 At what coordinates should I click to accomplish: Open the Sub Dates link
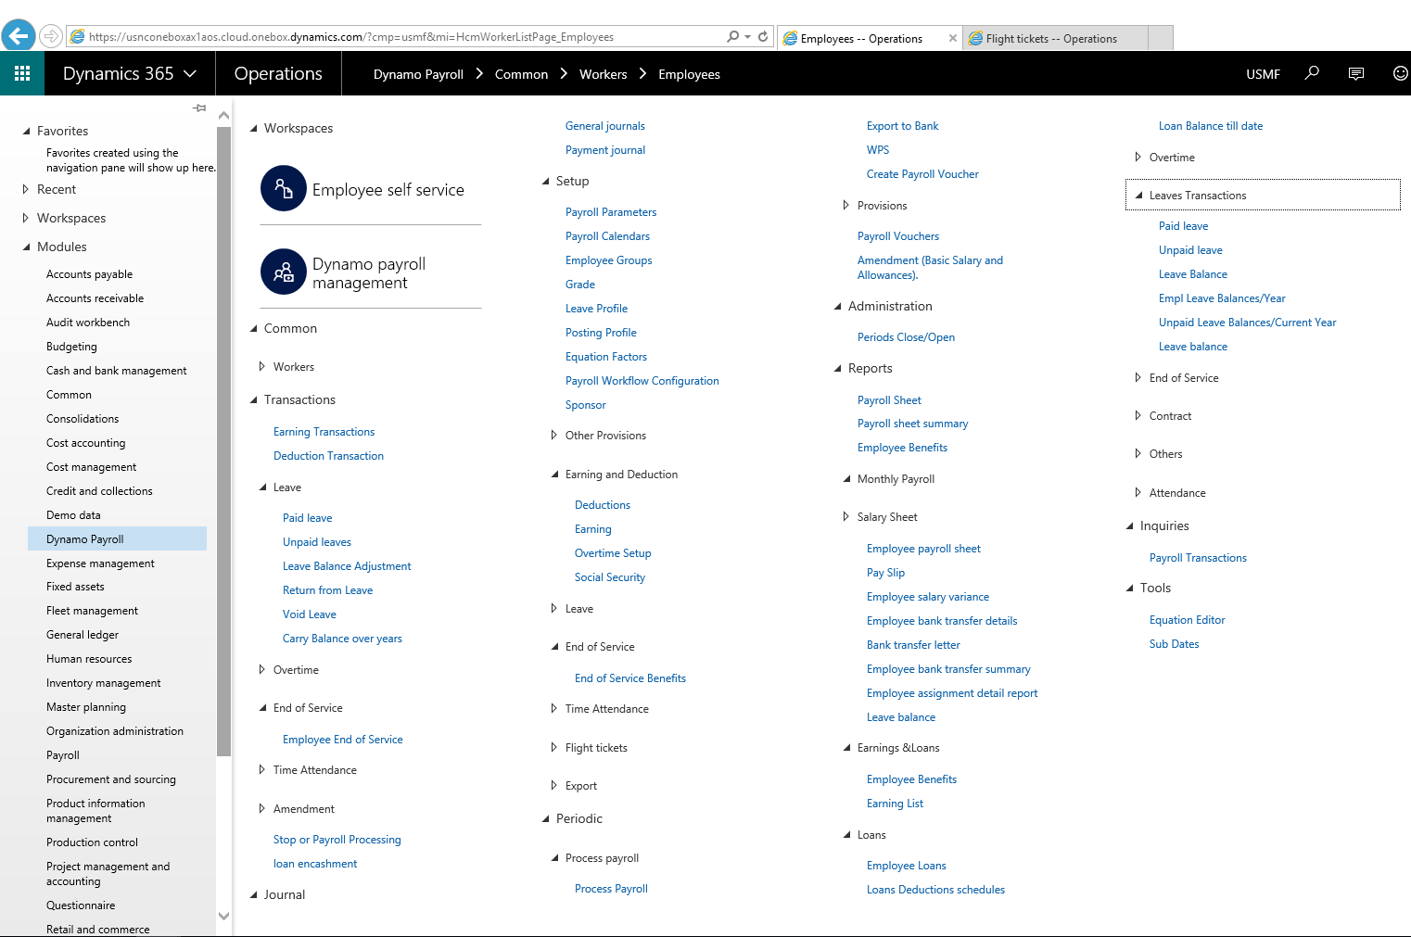1174,644
